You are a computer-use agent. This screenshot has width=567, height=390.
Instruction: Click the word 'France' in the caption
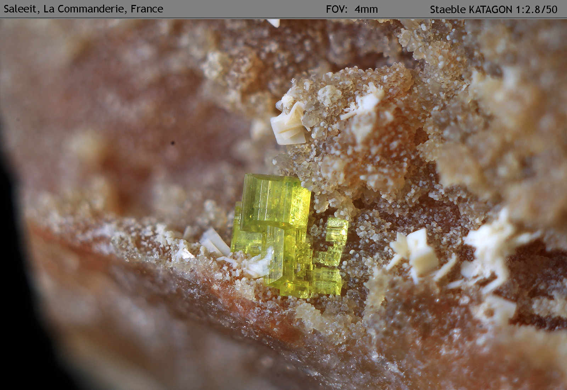[x=147, y=9]
